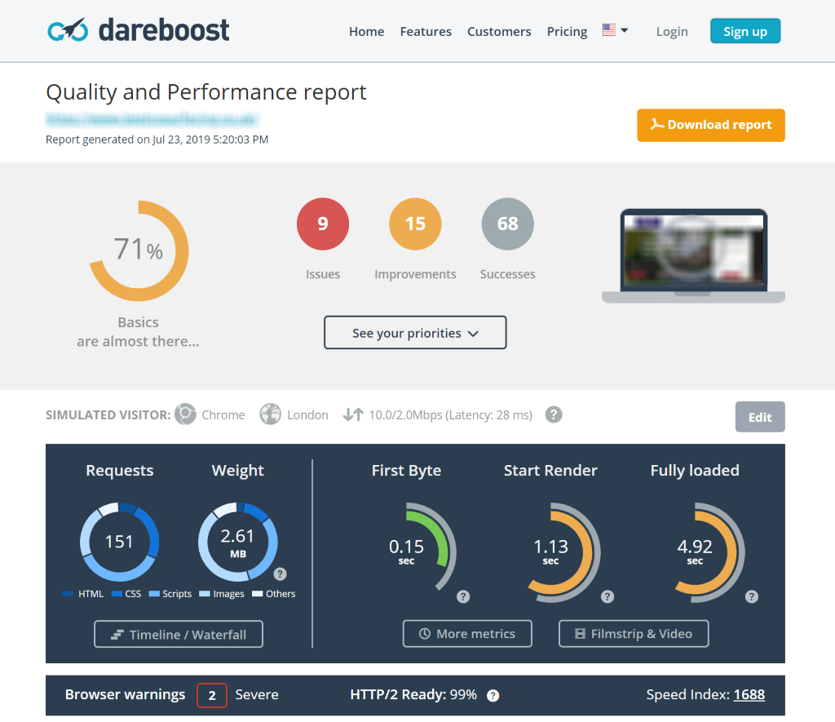Click the dareboost logo
835x722 pixels.
coord(137,29)
